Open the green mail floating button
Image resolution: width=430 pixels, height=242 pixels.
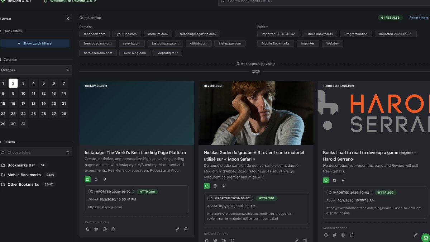click(425, 237)
